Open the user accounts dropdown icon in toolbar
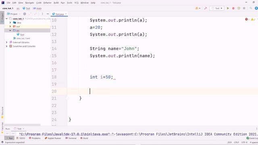The height and width of the screenshot is (145, 258). 198,8
